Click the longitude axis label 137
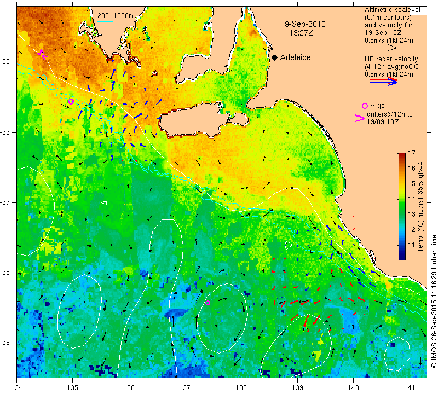Screen dimensions: 438x394 coord(185,388)
